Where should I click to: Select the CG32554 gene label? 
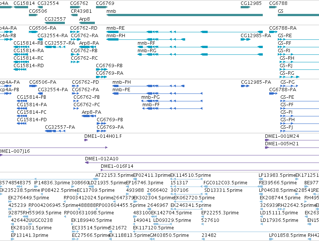[x=48, y=3]
